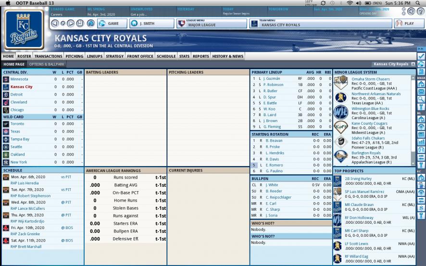Open Tampa Bay in wild card standings

pyautogui.click(x=20, y=139)
